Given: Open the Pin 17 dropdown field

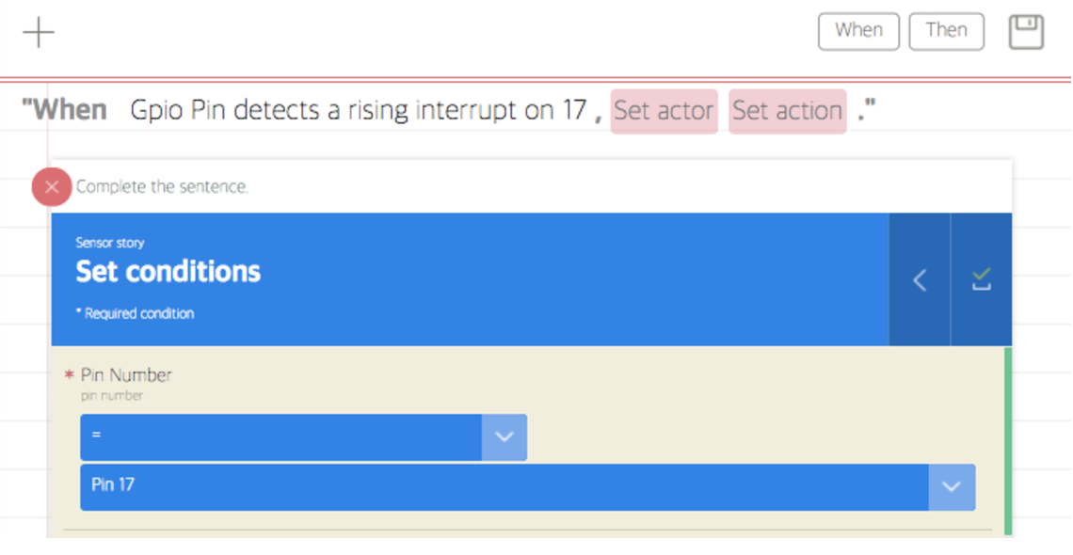Looking at the screenshot, I should coord(528,486).
